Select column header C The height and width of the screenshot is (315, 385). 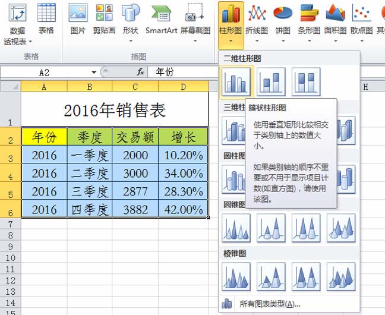coord(135,86)
